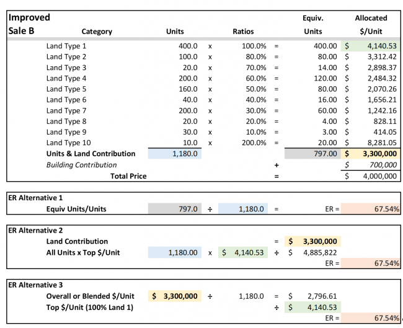Click the Overall or Blended $/Unit label

(91, 296)
